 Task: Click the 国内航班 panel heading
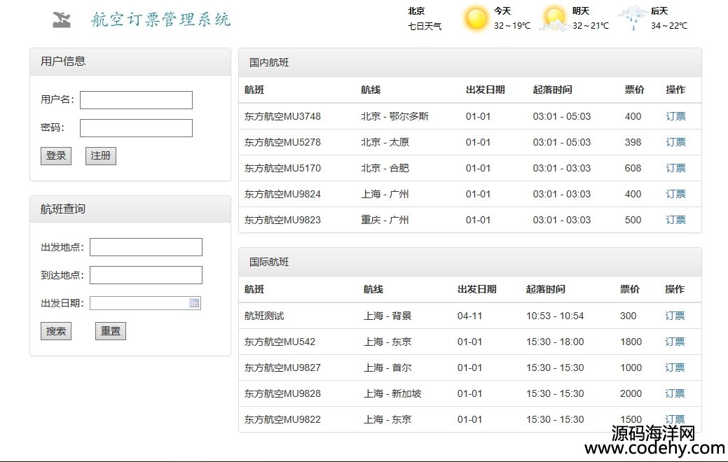pyautogui.click(x=269, y=62)
